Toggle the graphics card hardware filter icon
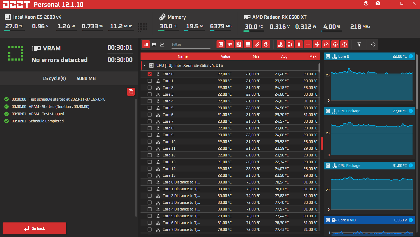The height and width of the screenshot is (237, 420). click(x=230, y=44)
